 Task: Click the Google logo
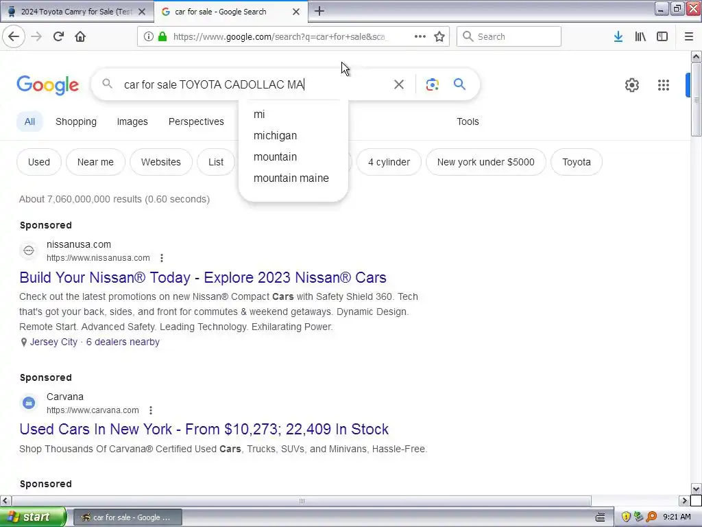[x=48, y=84]
